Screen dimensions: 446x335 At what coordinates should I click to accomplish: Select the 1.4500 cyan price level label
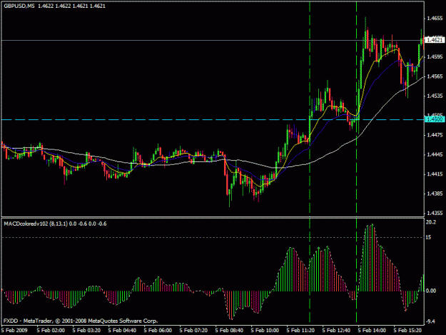pyautogui.click(x=435, y=119)
